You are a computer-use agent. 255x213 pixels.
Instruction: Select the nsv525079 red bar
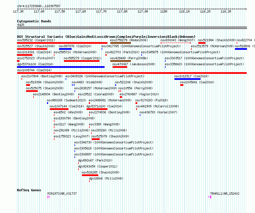[96, 139]
